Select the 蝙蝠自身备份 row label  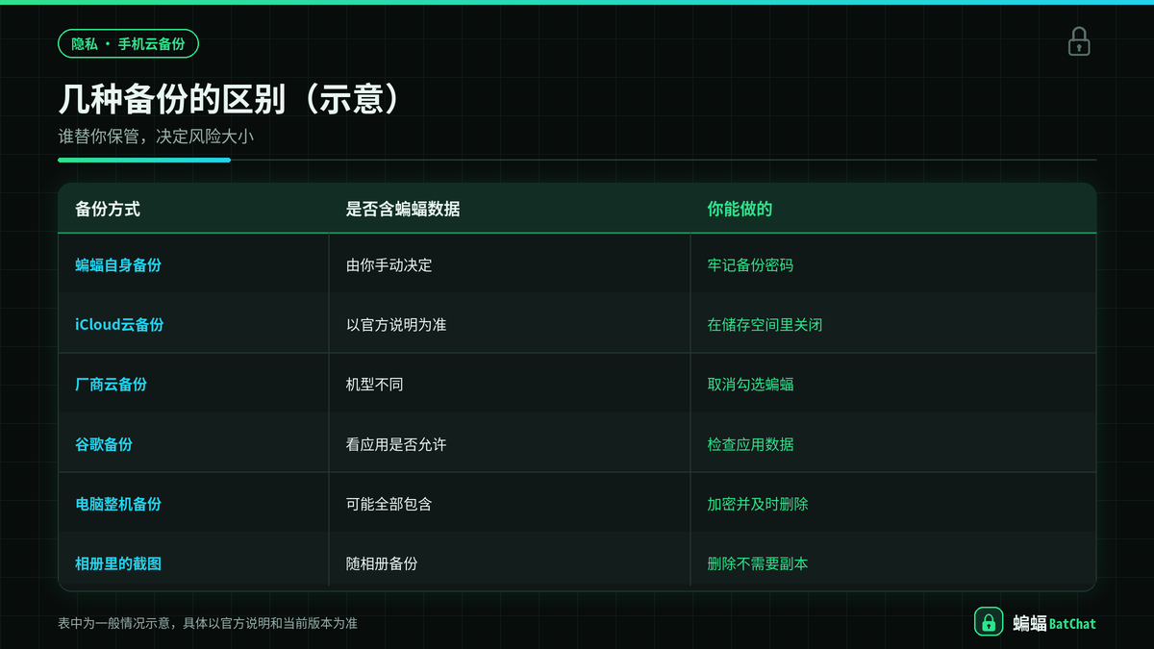coord(118,264)
